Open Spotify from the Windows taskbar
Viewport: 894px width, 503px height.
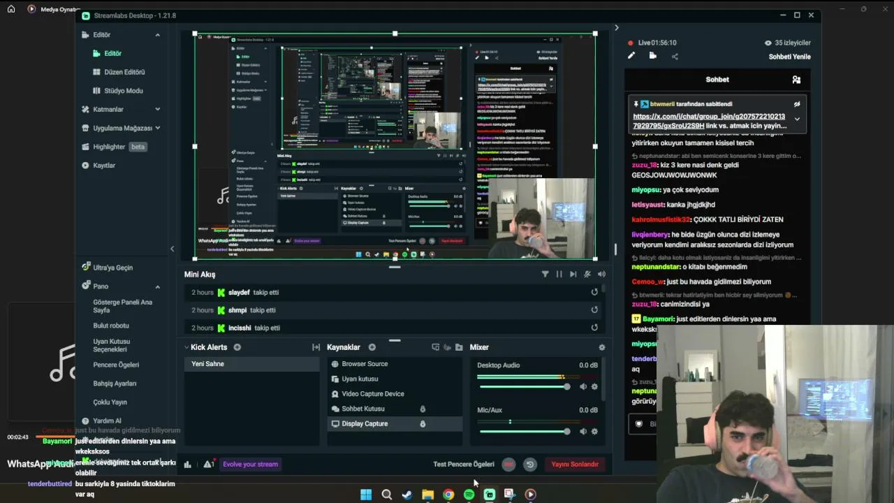[x=469, y=495]
